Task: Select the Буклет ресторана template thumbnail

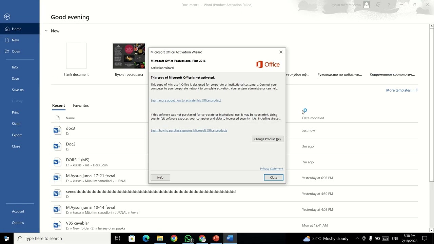Action: (x=129, y=56)
